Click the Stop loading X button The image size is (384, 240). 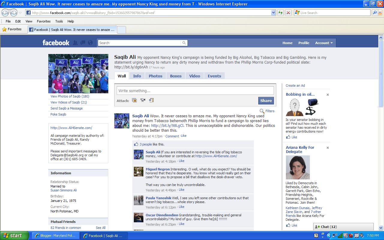coord(288,13)
